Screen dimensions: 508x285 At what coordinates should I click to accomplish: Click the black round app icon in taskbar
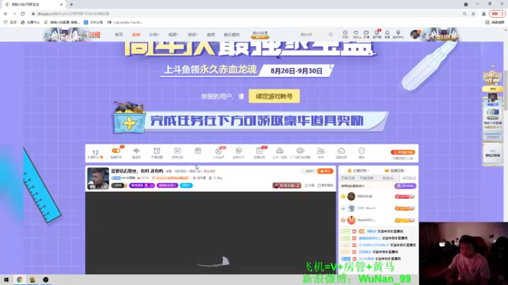pyautogui.click(x=46, y=279)
